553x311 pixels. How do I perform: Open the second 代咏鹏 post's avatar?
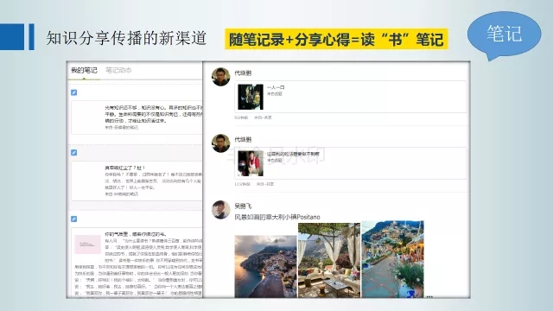tap(221, 143)
